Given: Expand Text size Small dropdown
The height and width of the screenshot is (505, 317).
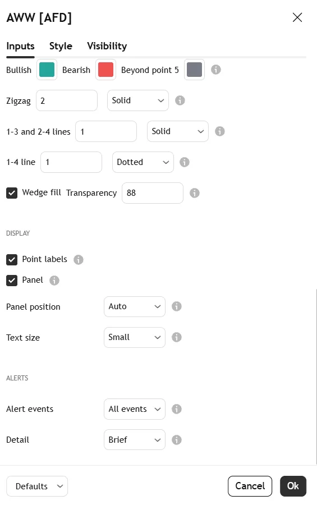Looking at the screenshot, I should 135,338.
